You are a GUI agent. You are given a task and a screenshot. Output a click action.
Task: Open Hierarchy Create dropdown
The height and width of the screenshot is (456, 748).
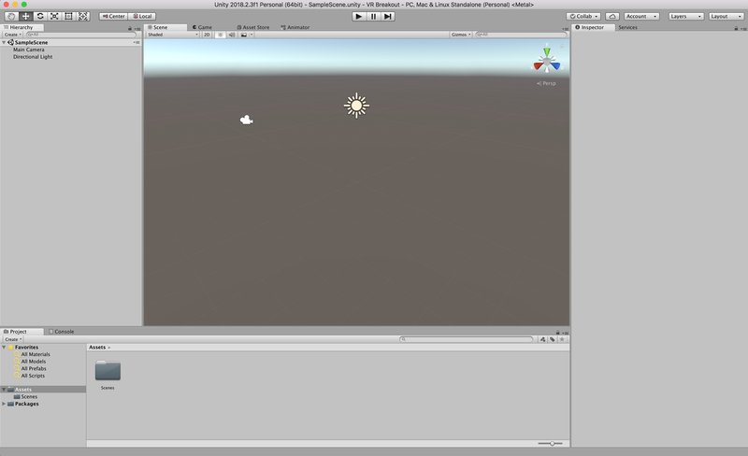point(13,35)
